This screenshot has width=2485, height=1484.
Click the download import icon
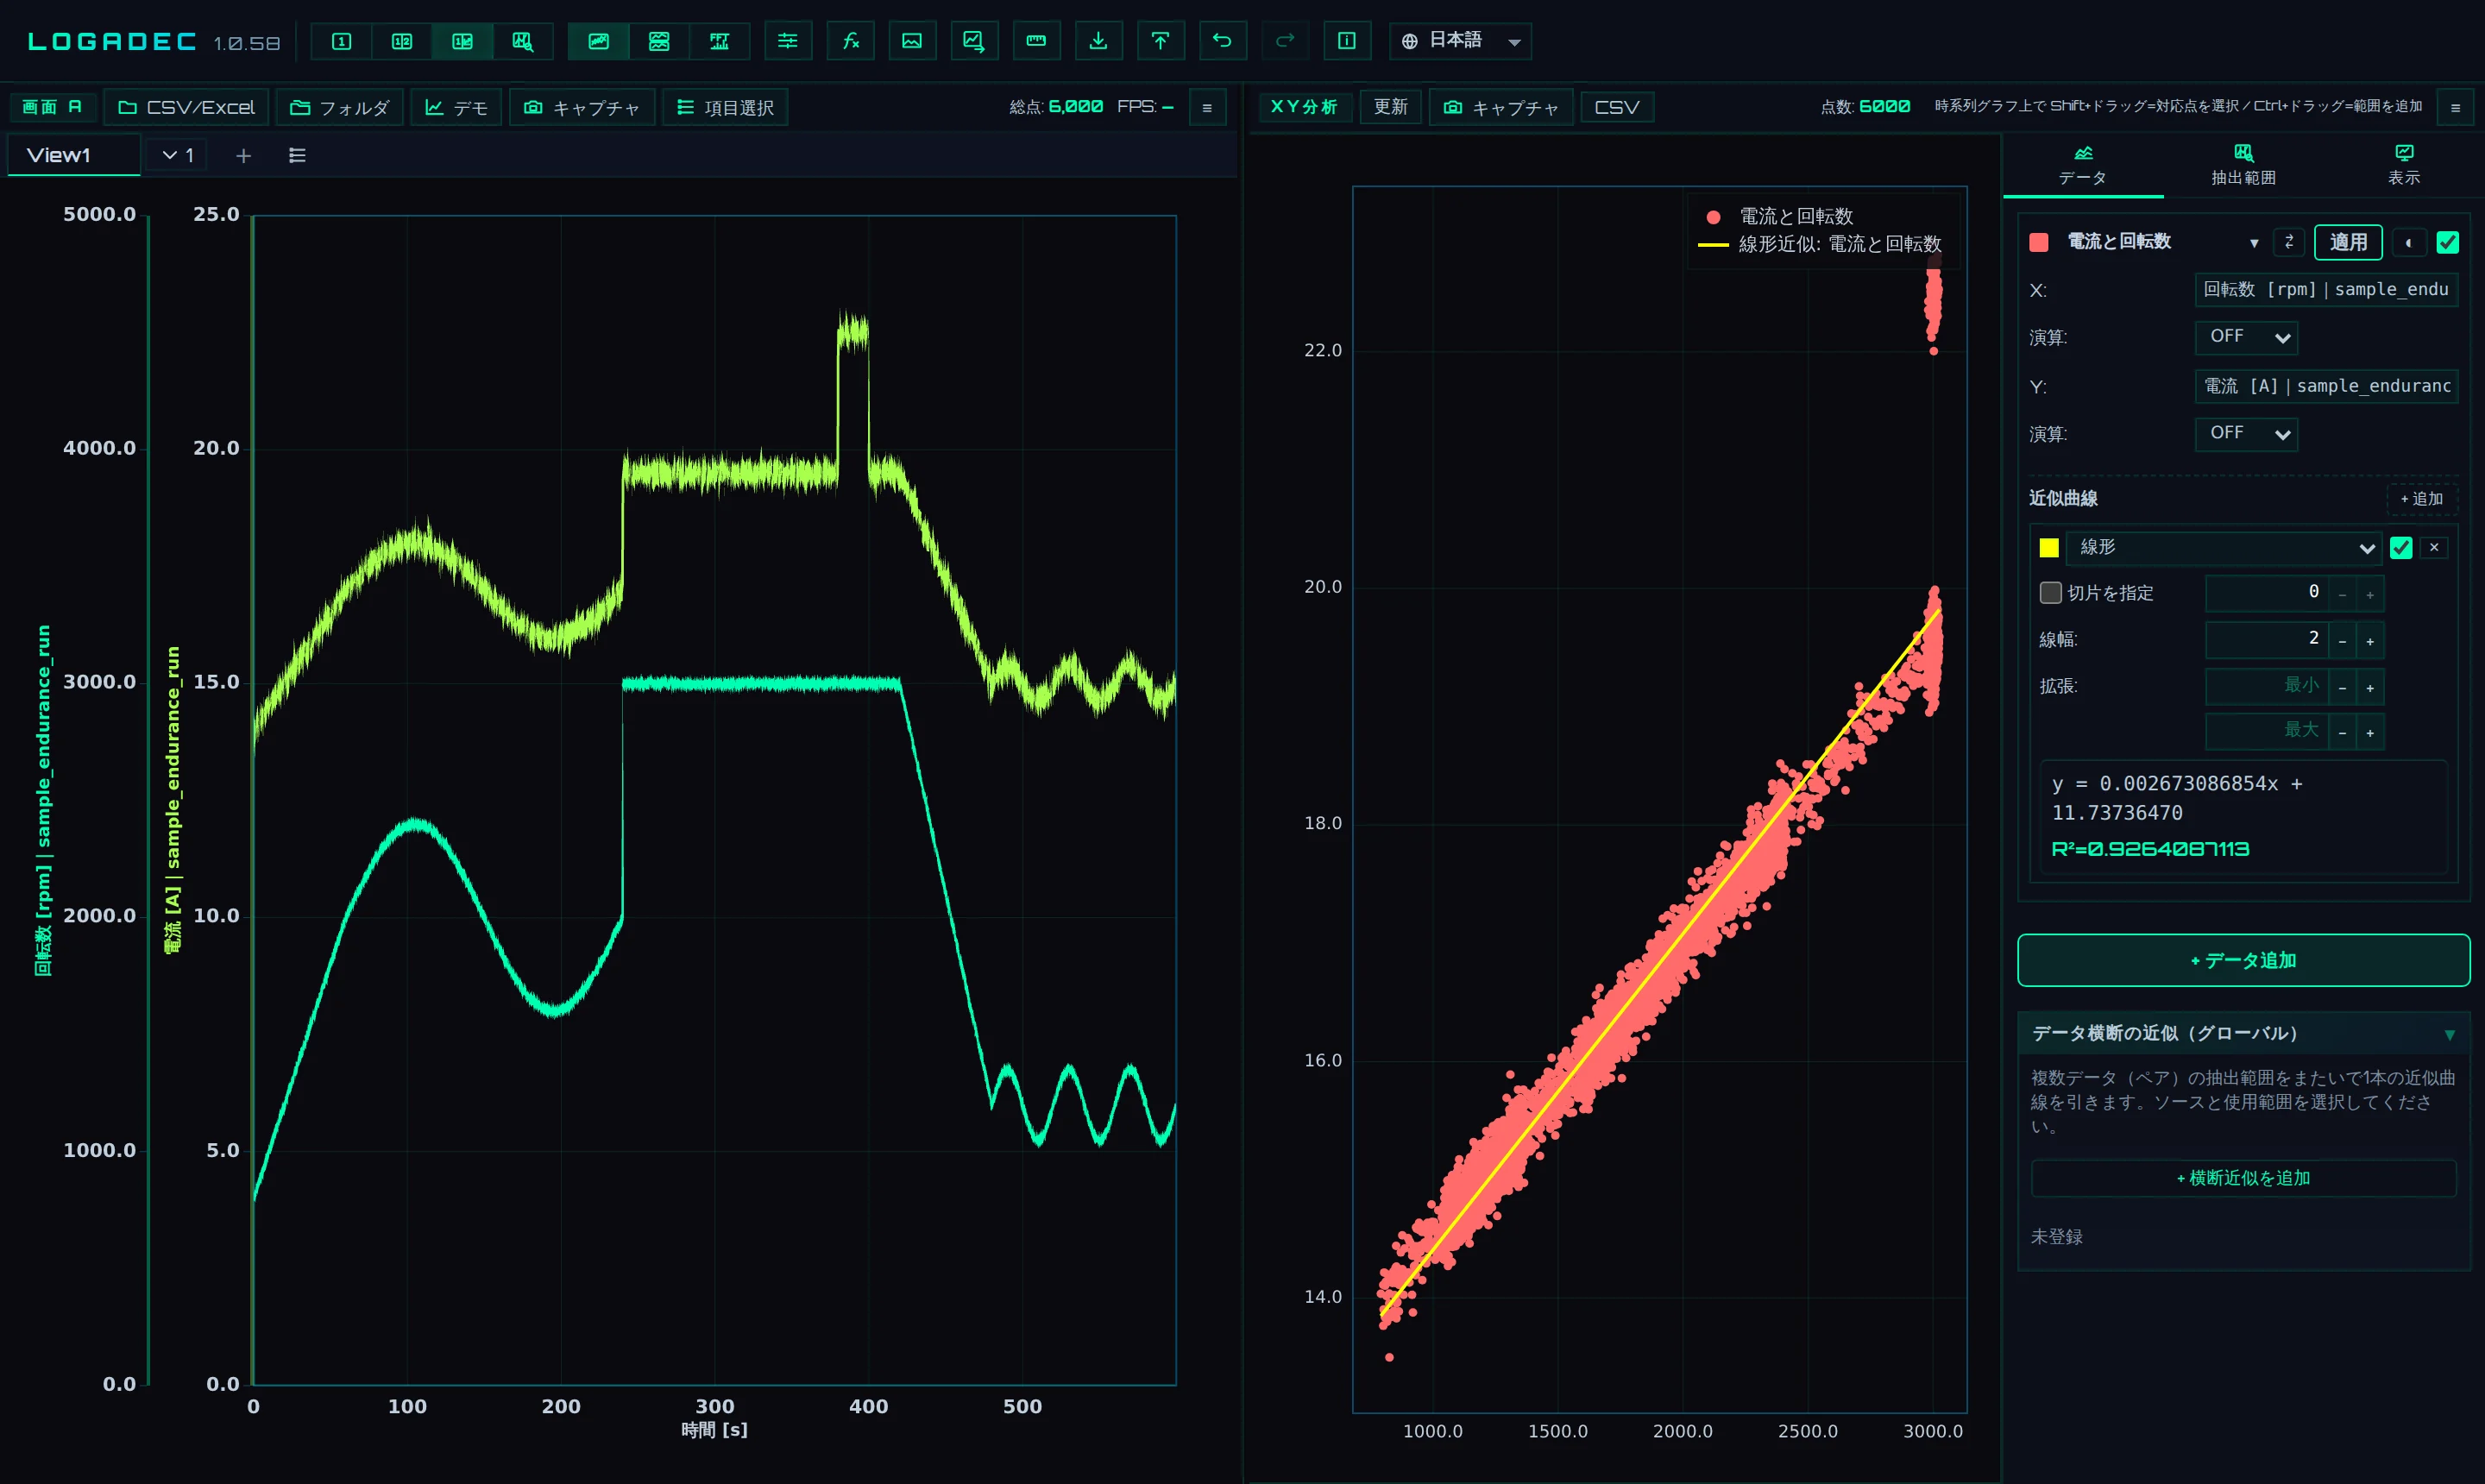click(x=1098, y=41)
